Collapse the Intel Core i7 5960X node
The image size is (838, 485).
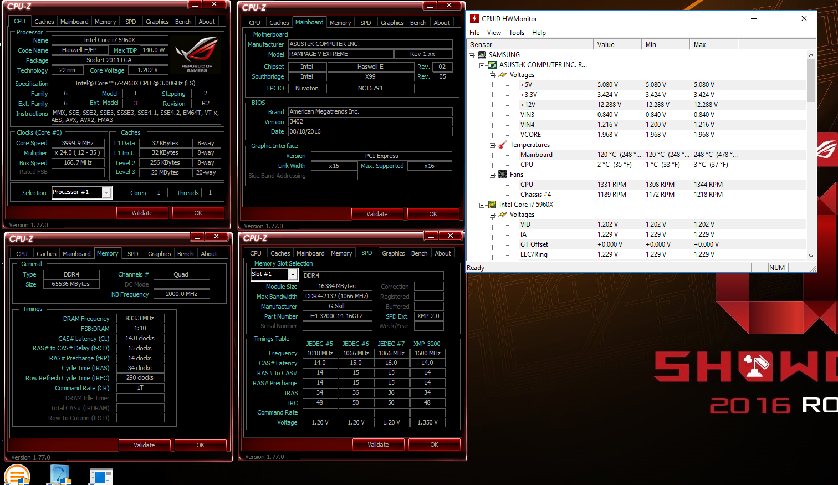[x=482, y=205]
